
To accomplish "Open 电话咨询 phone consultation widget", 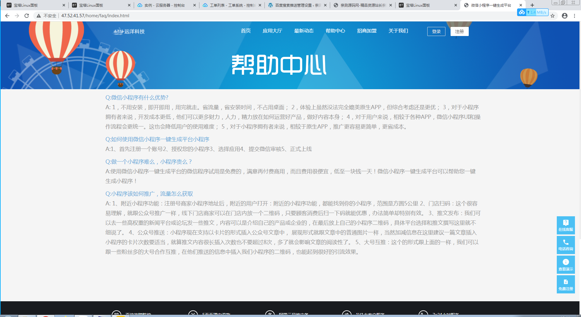I will click(566, 245).
